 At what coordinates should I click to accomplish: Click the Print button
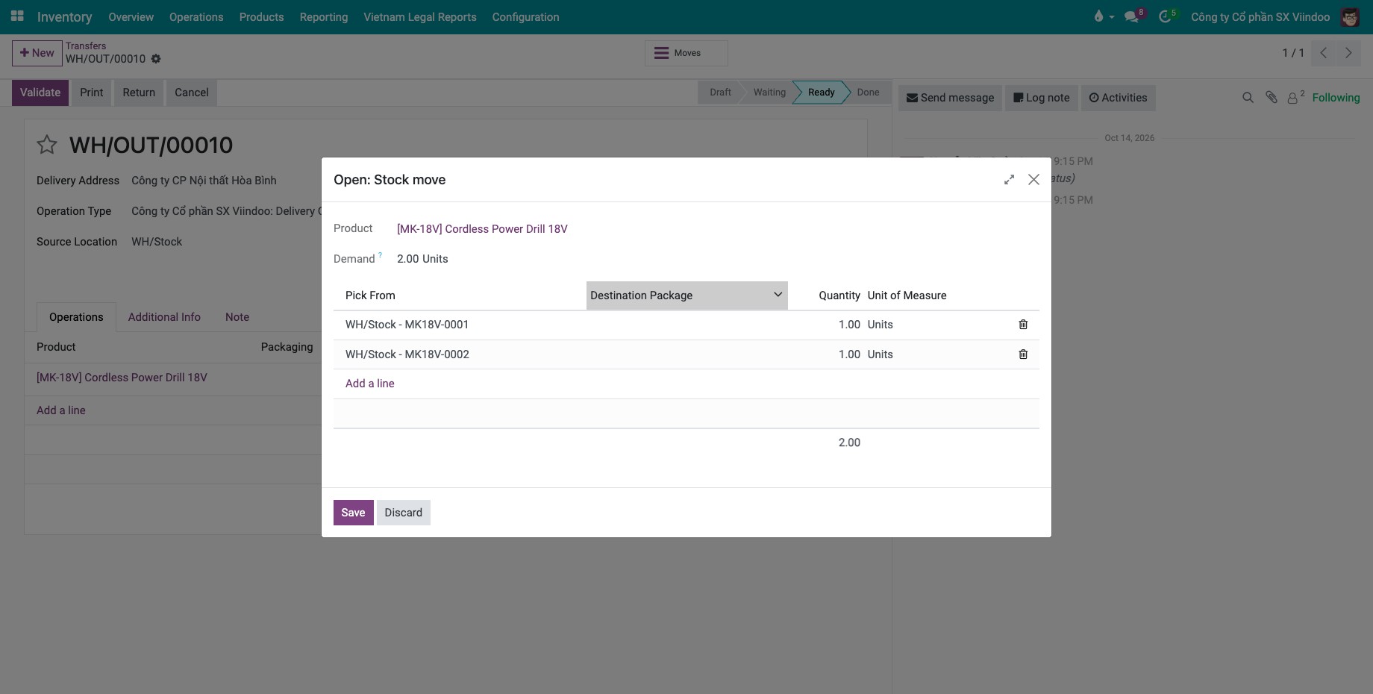pos(92,93)
